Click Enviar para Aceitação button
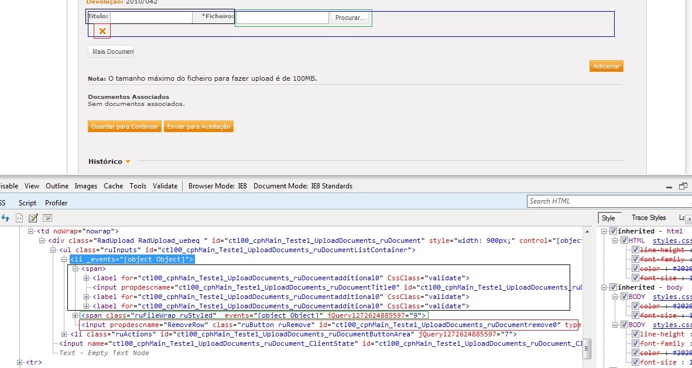Viewport: 692px width, 368px height. (198, 126)
